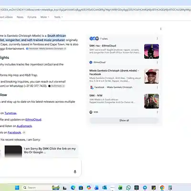Viewport: 191px width, 191px height.
Task: Open Microsoft Store from the taskbar
Action: 81,188
